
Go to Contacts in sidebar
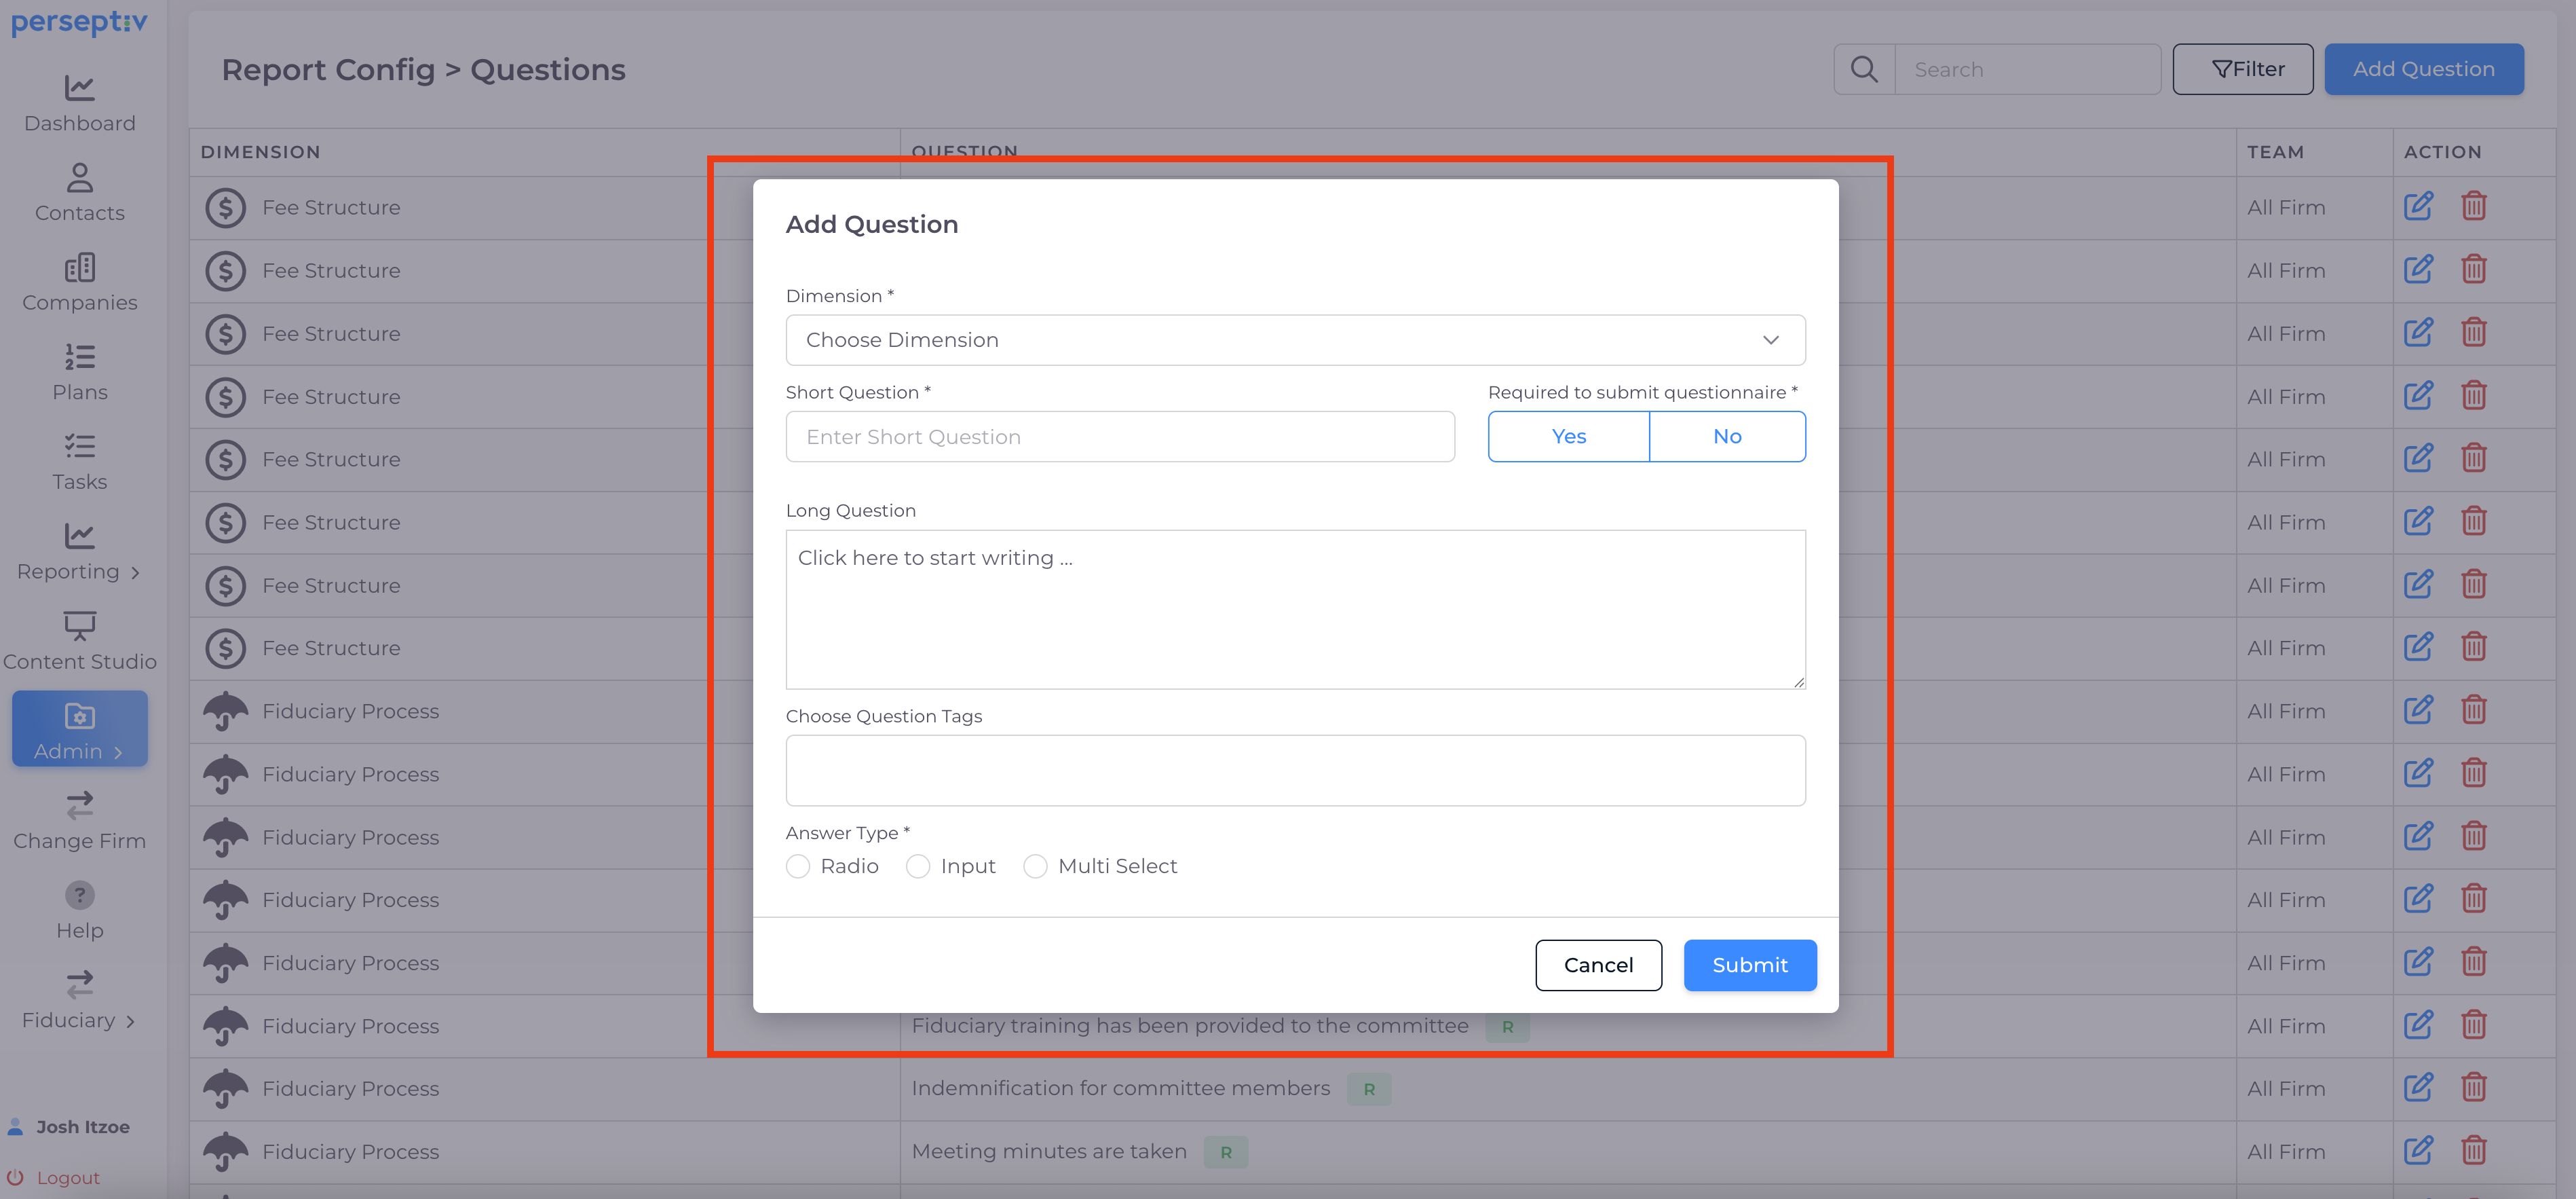click(x=79, y=193)
